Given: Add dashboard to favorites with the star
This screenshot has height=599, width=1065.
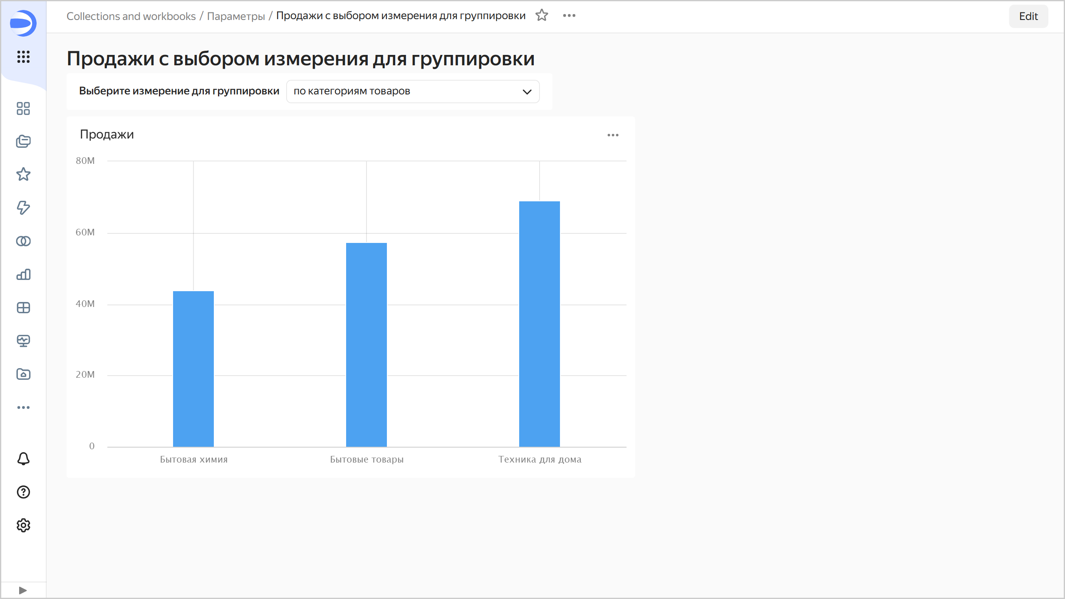Looking at the screenshot, I should pos(542,16).
